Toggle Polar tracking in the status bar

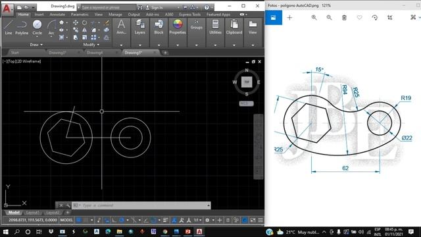tap(122, 220)
